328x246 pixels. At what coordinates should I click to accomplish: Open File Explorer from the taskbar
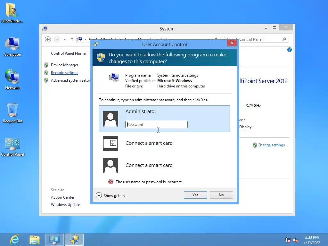[35, 240]
